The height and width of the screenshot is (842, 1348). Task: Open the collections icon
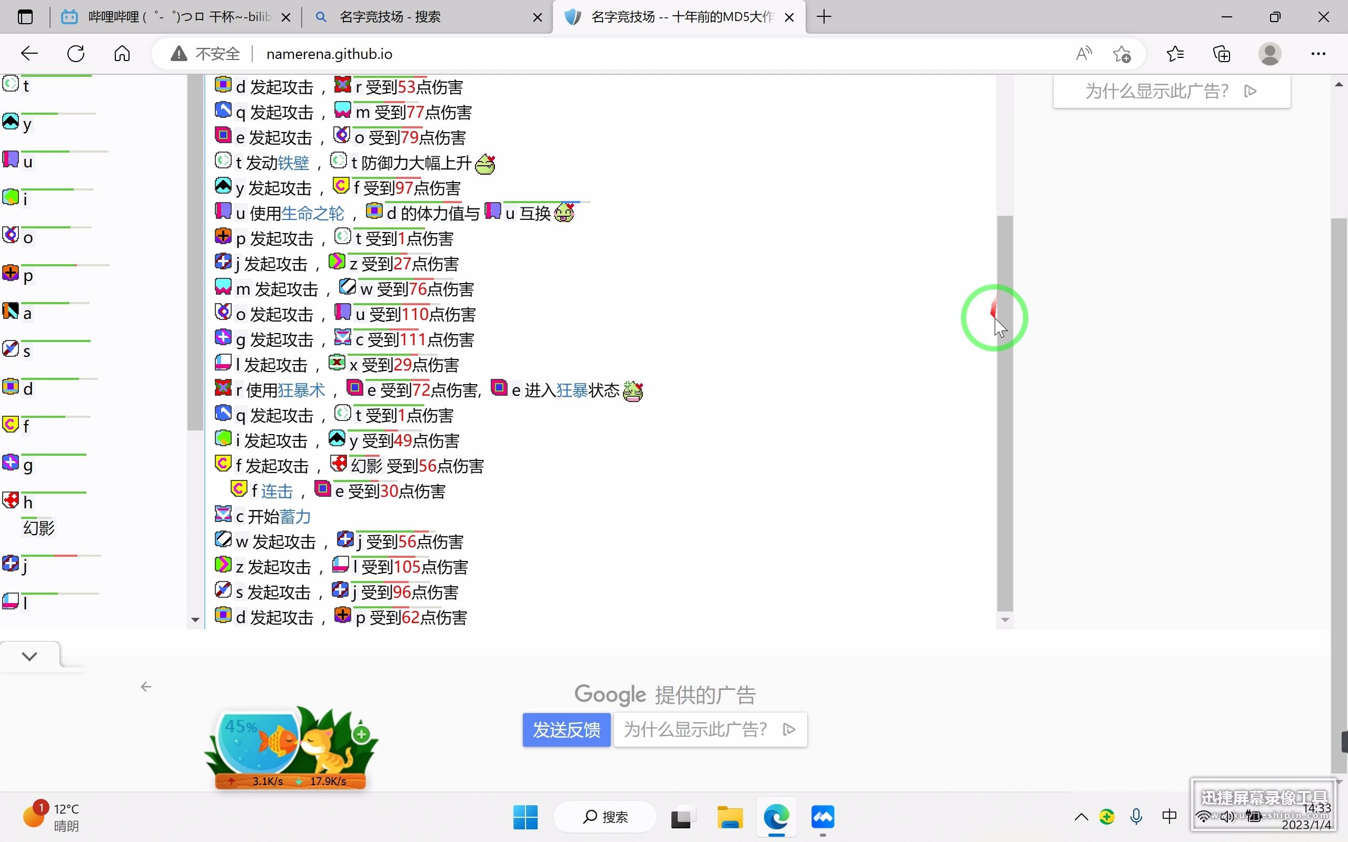click(1222, 54)
